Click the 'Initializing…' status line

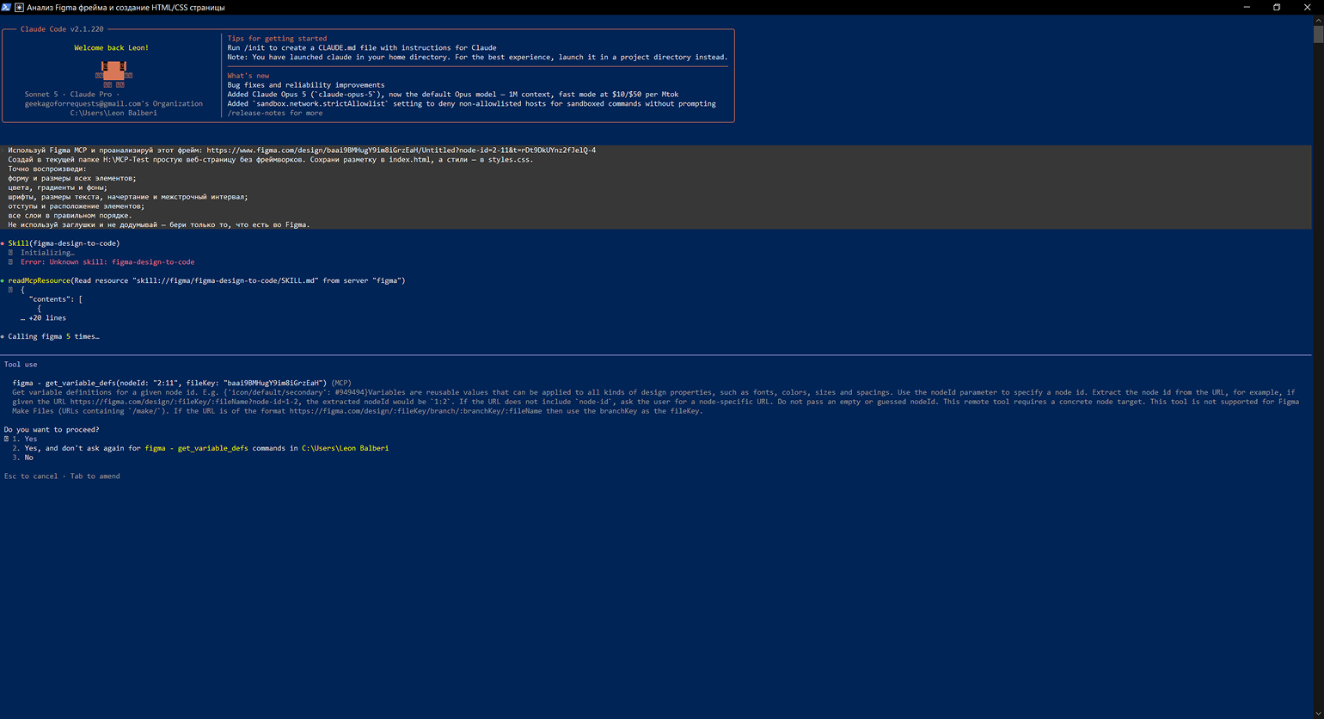click(47, 253)
